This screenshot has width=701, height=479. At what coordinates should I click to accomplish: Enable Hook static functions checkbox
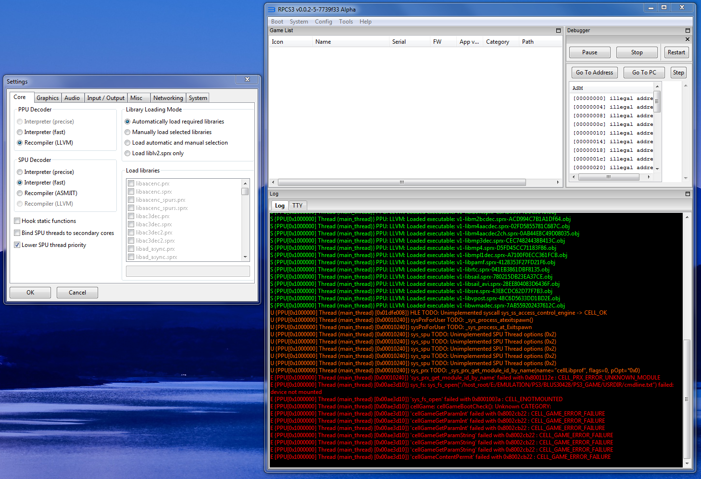tap(17, 221)
